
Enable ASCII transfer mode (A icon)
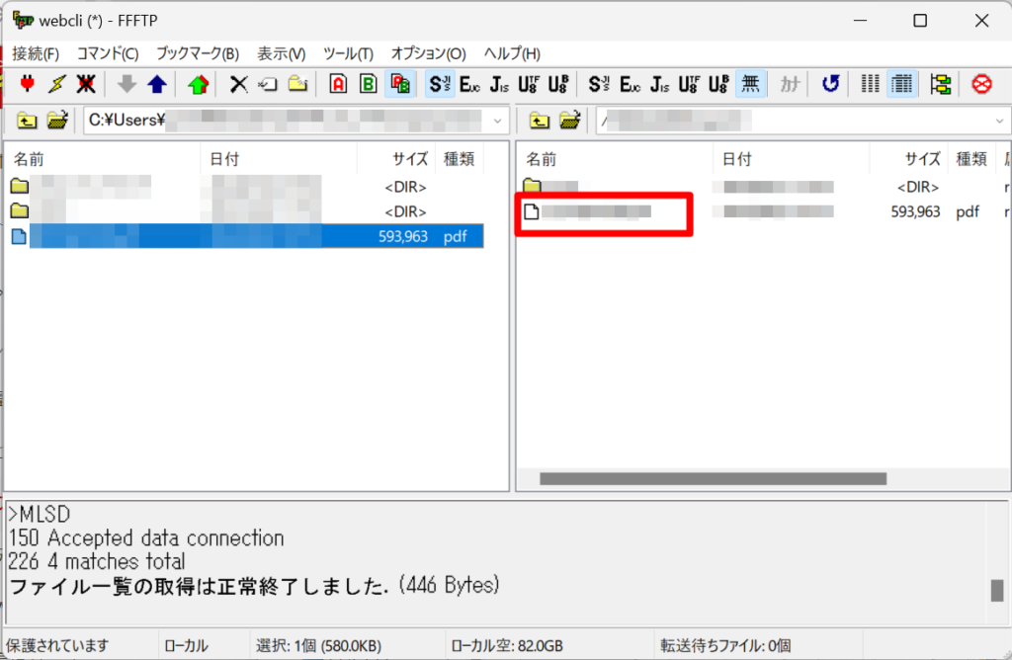(x=338, y=84)
